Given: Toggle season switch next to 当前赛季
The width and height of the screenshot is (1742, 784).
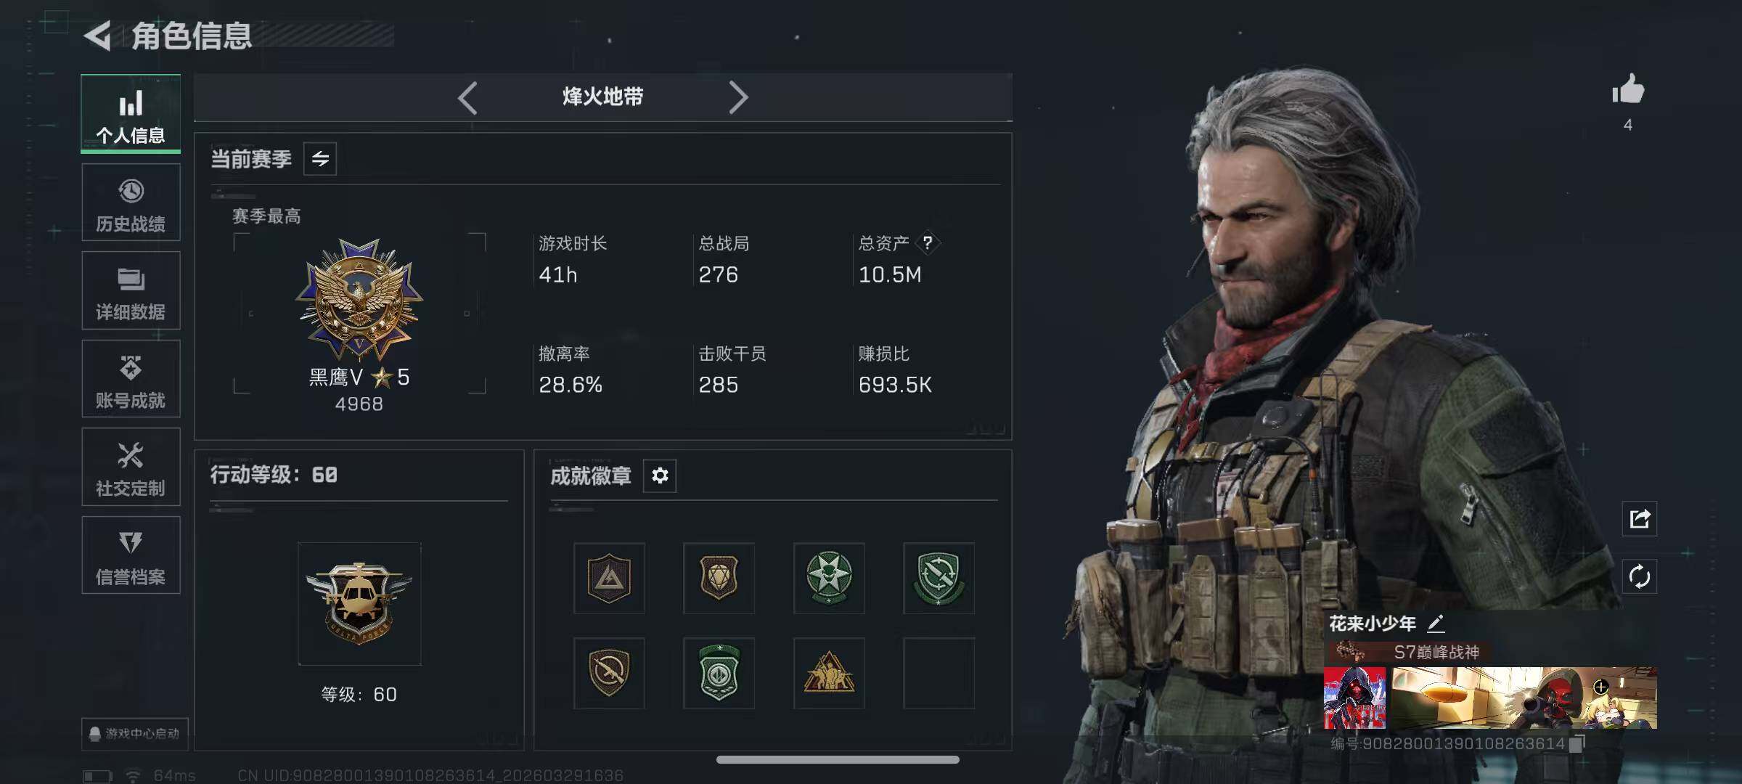Looking at the screenshot, I should (320, 159).
